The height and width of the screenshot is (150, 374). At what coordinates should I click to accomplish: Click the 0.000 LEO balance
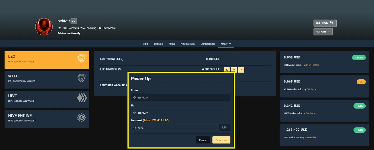213,59
